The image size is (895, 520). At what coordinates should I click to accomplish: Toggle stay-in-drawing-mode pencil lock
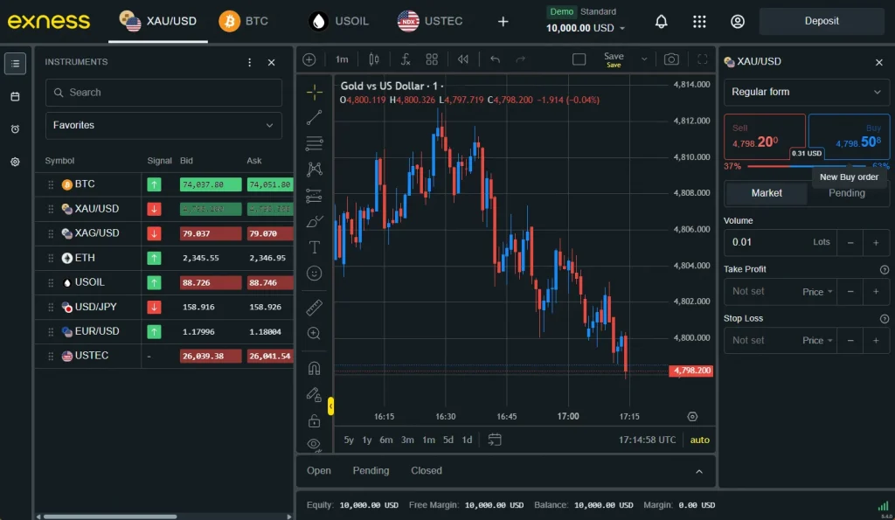tap(314, 394)
